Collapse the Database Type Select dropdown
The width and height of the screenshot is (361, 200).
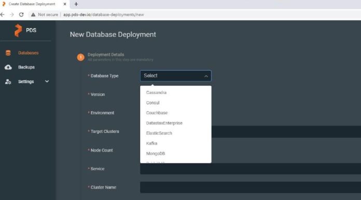(x=176, y=76)
